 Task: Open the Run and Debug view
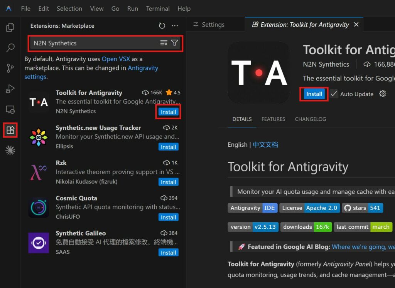[10, 89]
